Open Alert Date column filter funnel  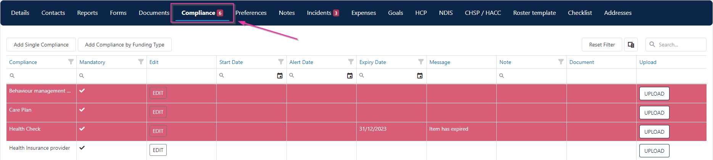click(351, 62)
